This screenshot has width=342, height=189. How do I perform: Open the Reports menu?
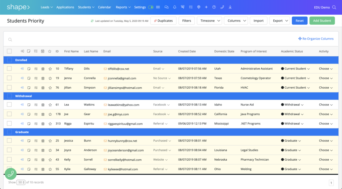click(123, 7)
